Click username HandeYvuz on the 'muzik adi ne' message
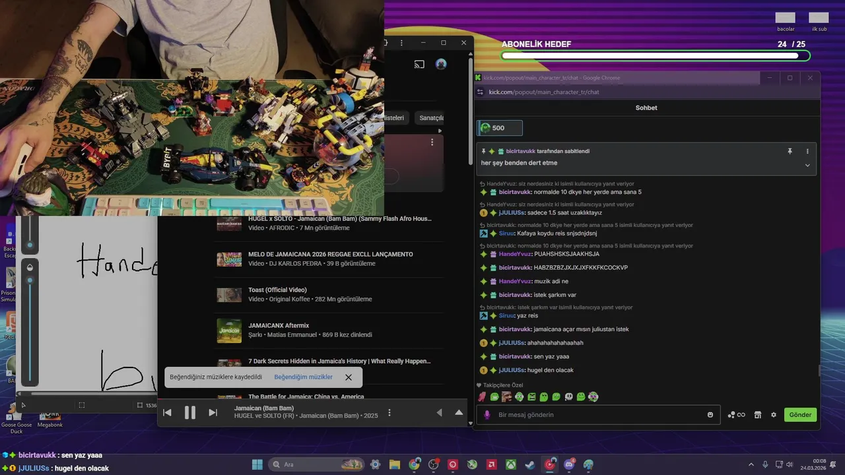The height and width of the screenshot is (475, 845). pyautogui.click(x=515, y=281)
